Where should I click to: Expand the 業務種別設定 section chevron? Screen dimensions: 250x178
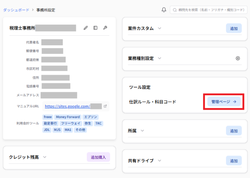pos(160,58)
